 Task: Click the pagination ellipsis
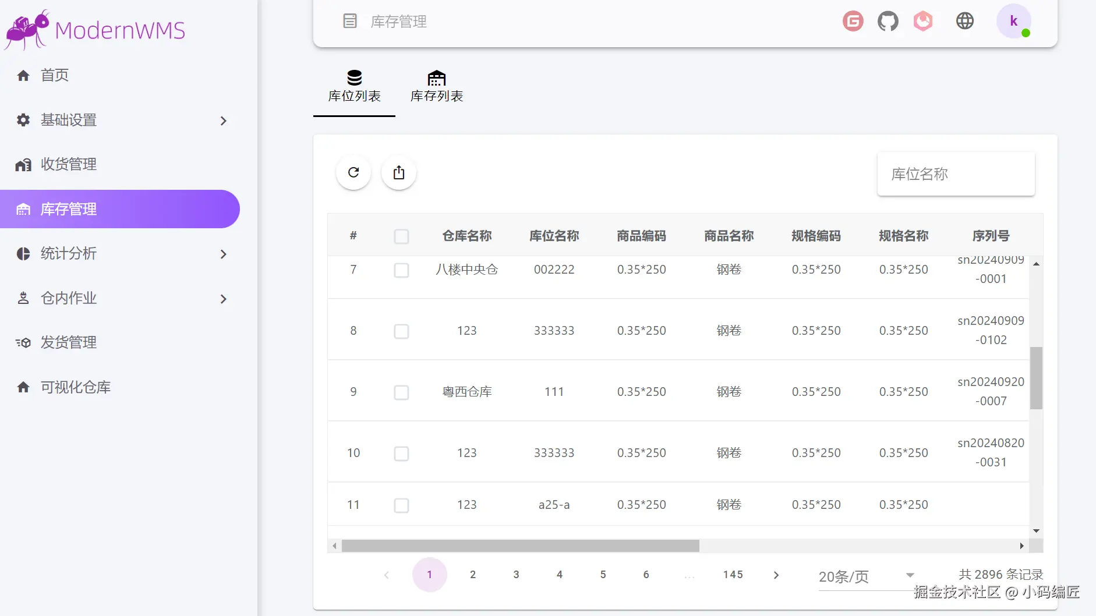(690, 576)
